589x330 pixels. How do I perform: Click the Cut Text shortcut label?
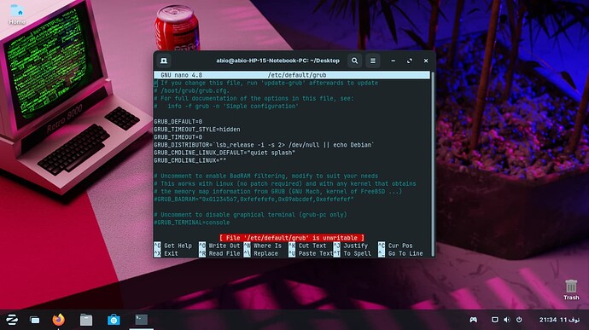click(312, 246)
